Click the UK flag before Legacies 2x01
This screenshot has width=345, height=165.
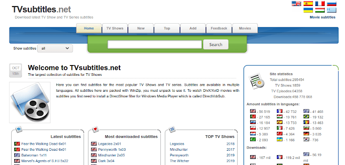click(x=94, y=144)
